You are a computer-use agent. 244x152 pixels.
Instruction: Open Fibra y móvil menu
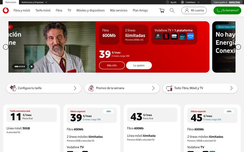click(22, 10)
